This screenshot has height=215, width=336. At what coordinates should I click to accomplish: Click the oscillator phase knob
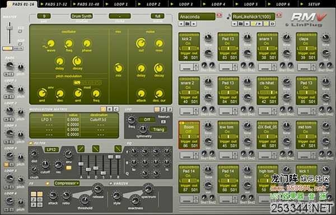[x=87, y=44]
